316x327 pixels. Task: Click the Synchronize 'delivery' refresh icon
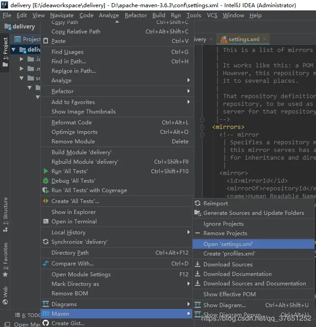click(x=46, y=242)
